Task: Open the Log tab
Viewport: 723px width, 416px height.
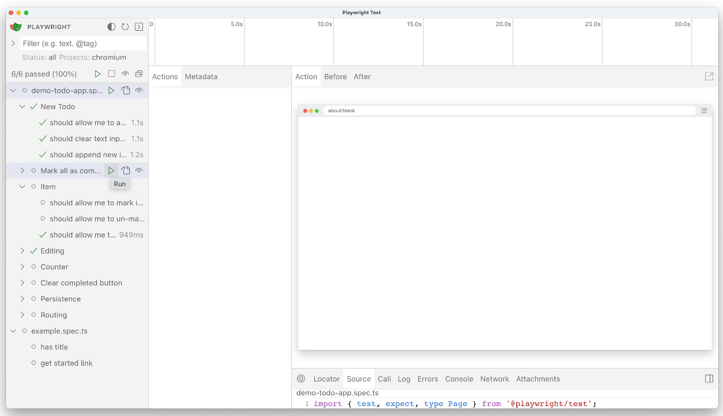Action: pos(404,379)
